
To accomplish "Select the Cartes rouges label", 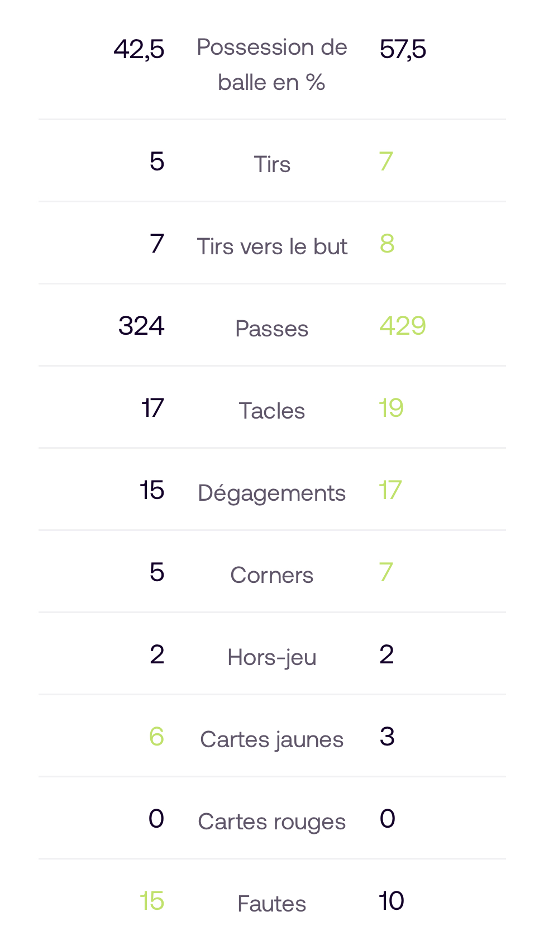I will click(272, 822).
